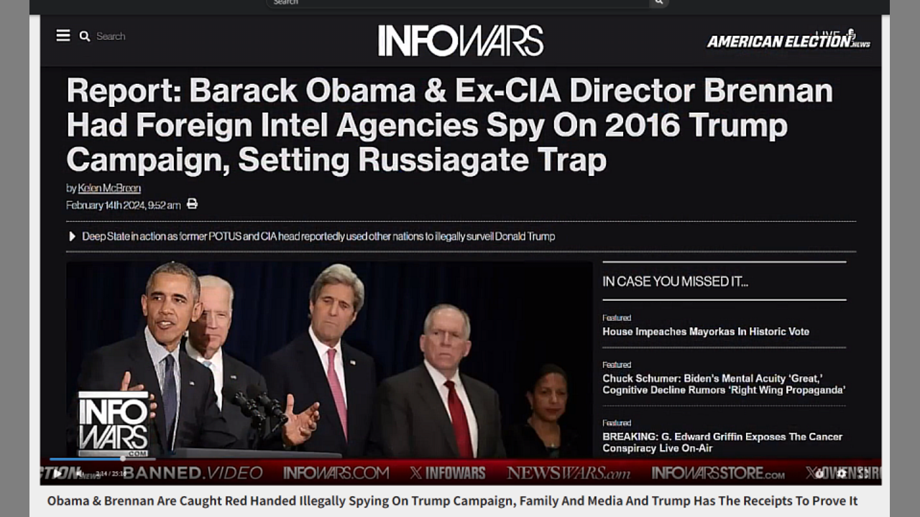The height and width of the screenshot is (517, 920).
Task: Open House Impeaches Mayorkas article
Action: click(706, 332)
